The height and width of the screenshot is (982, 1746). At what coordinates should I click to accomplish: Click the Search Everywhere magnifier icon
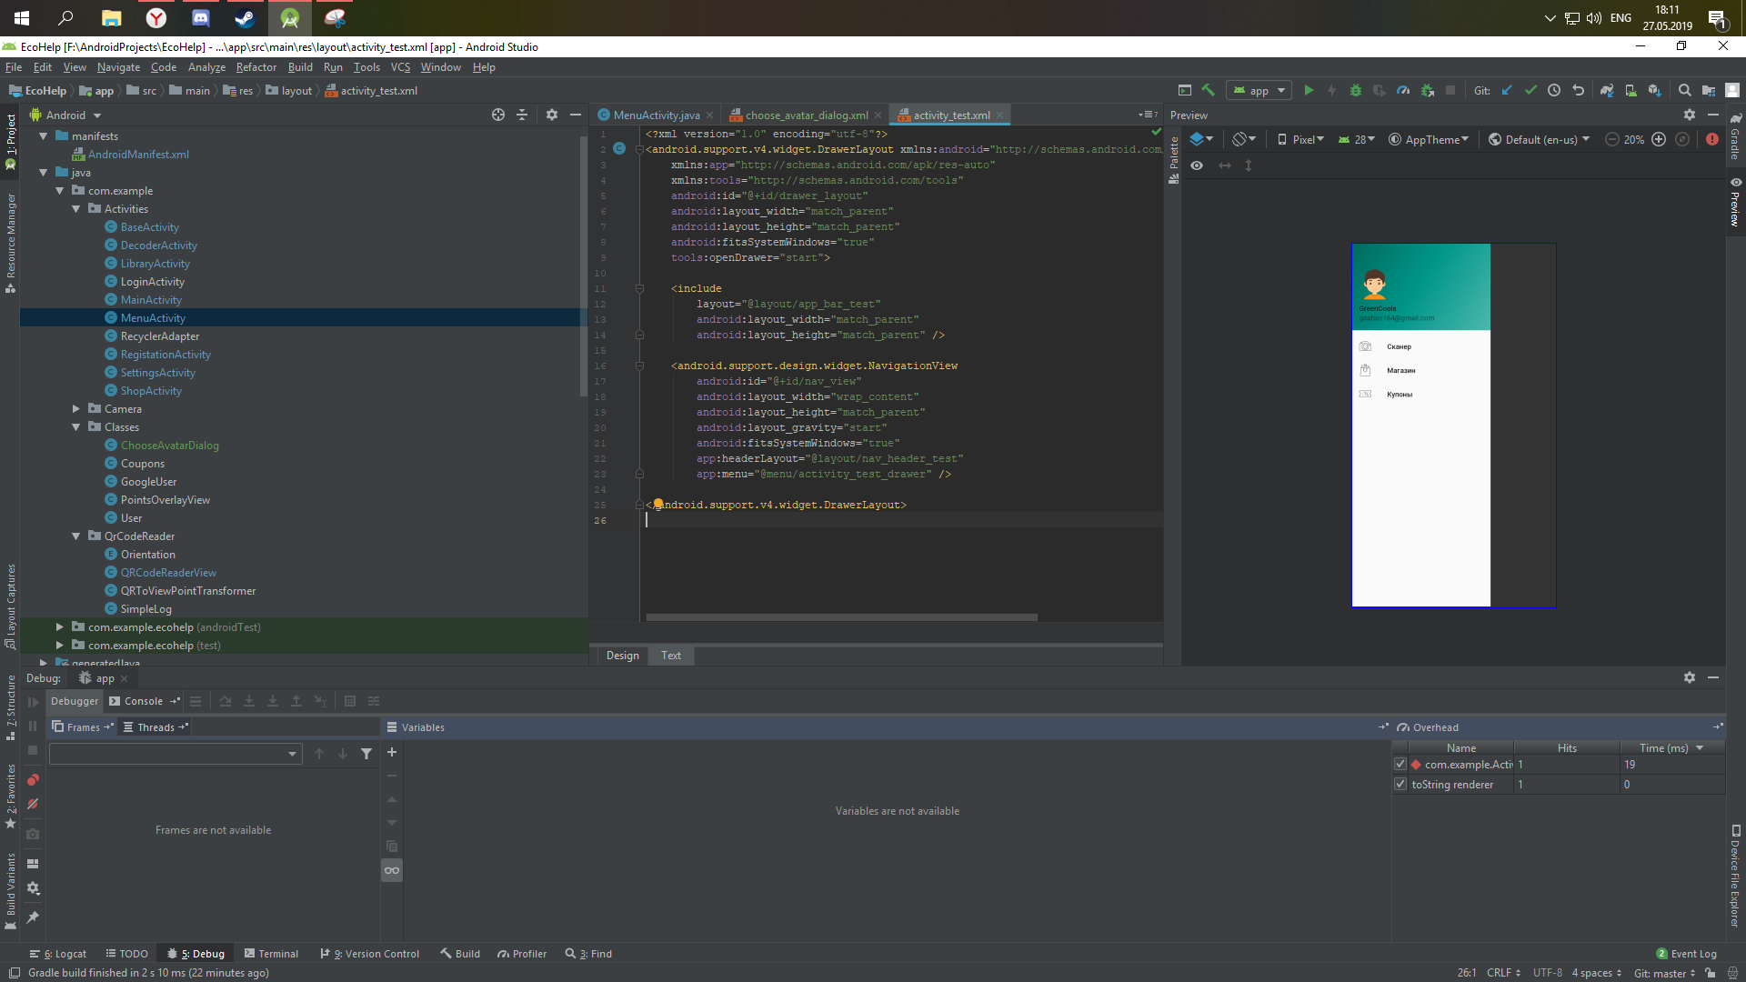(x=1684, y=90)
